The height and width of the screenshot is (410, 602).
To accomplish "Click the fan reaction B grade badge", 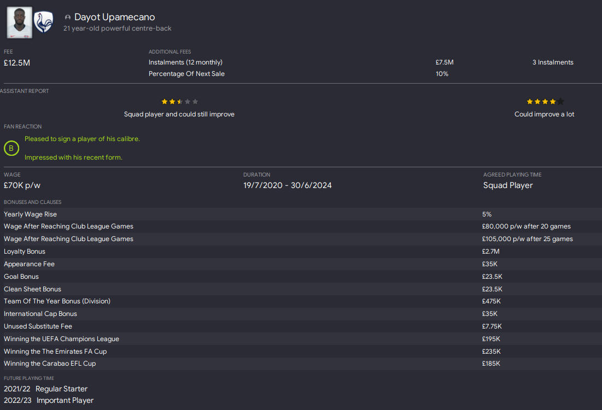I will (x=11, y=148).
